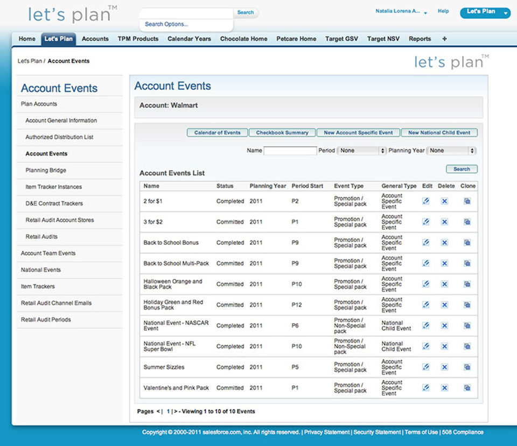Clone the NFL Super Bowl event
Image resolution: width=517 pixels, height=446 pixels.
(x=467, y=346)
